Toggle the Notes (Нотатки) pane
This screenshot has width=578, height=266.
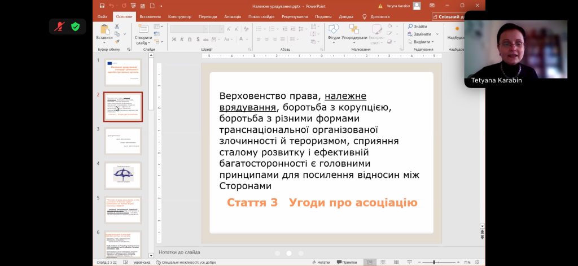pyautogui.click(x=321, y=262)
